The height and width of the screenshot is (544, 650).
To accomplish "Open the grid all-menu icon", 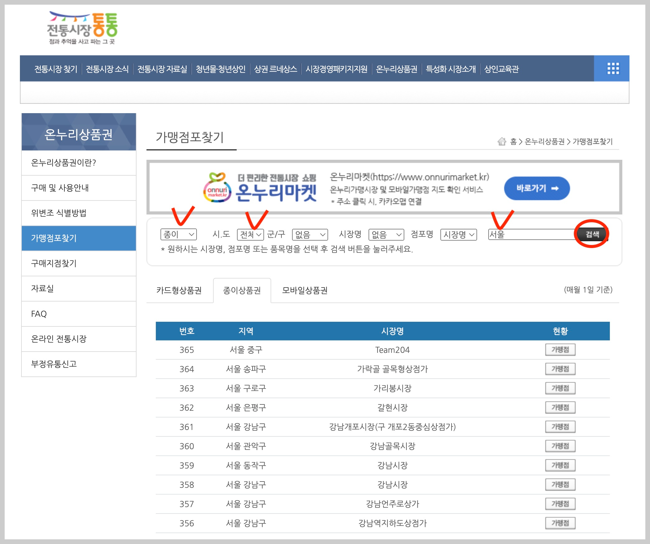I will pos(612,68).
